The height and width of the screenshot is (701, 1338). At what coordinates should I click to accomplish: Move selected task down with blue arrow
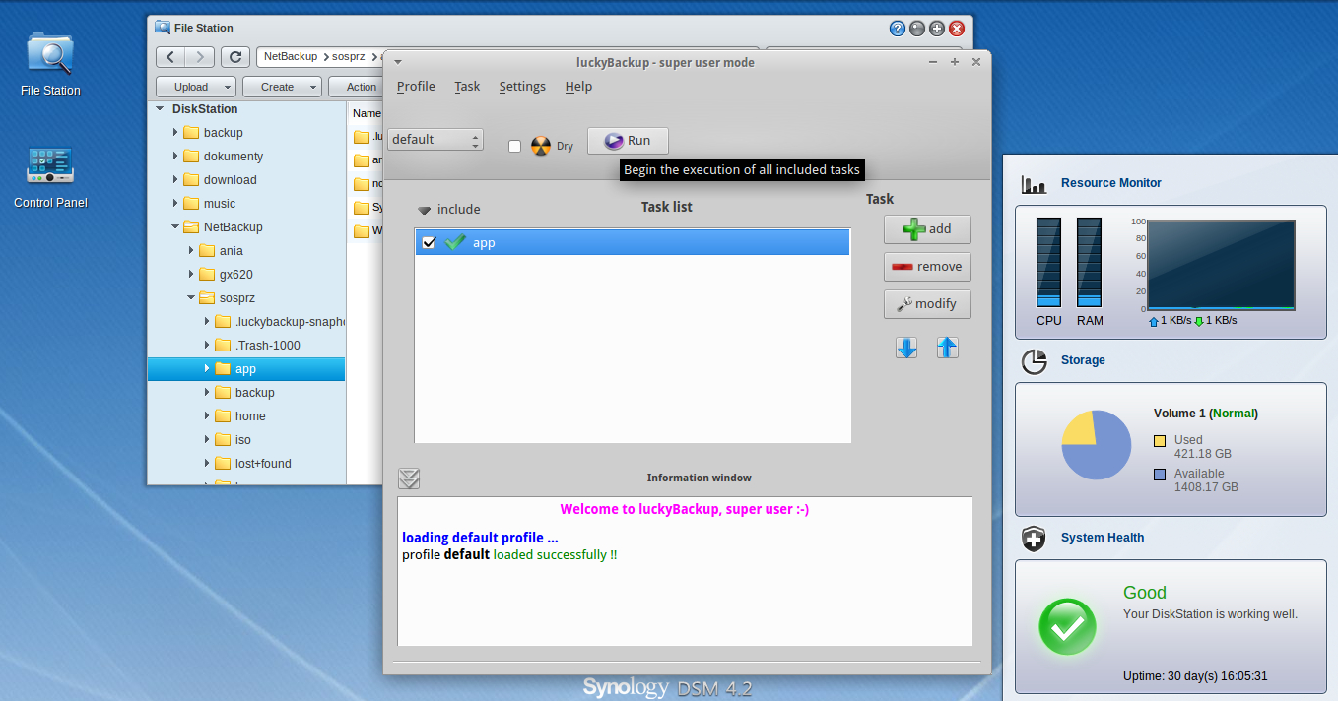tap(906, 348)
